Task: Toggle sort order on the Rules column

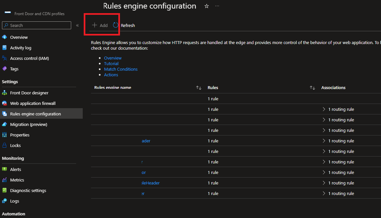Action: pyautogui.click(x=312, y=87)
